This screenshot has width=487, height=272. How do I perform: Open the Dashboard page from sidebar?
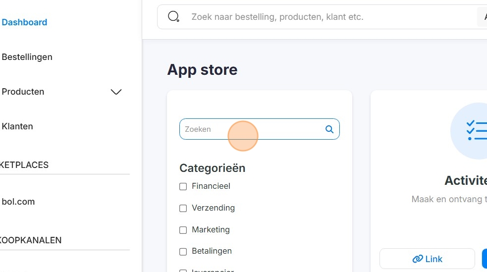(x=24, y=22)
